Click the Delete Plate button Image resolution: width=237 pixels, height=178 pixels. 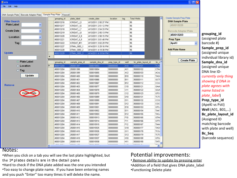click(x=30, y=93)
